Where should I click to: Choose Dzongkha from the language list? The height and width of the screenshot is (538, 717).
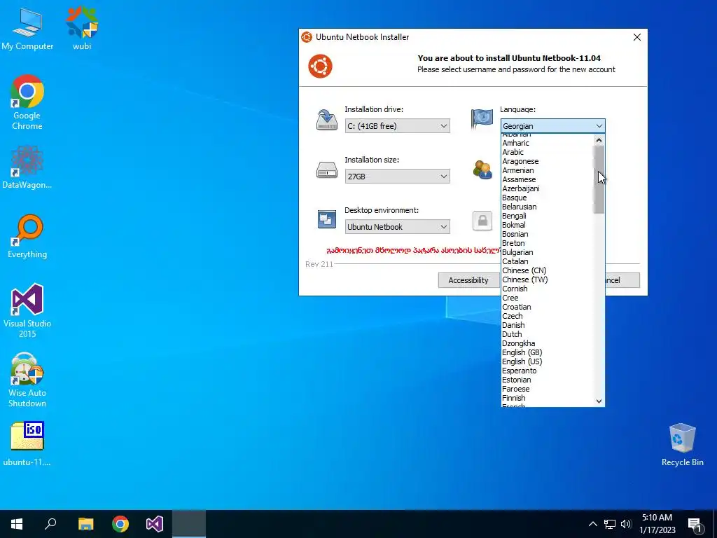[547, 343]
